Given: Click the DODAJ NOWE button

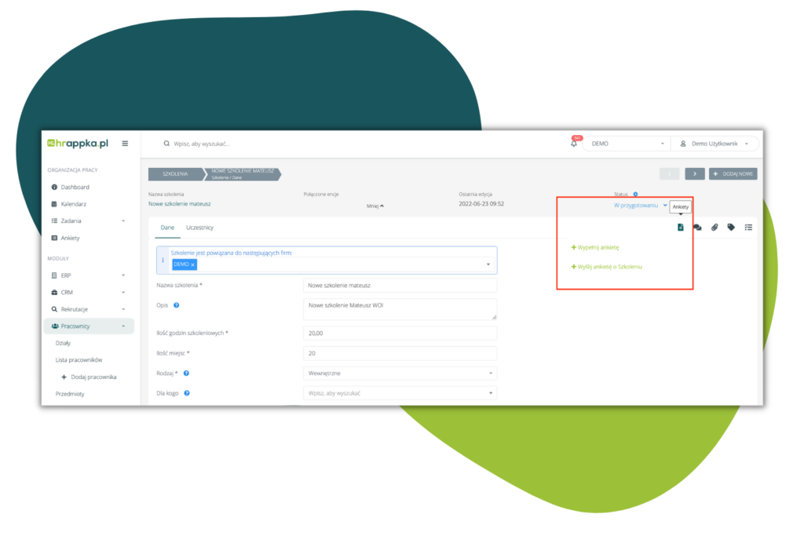Looking at the screenshot, I should 733,173.
